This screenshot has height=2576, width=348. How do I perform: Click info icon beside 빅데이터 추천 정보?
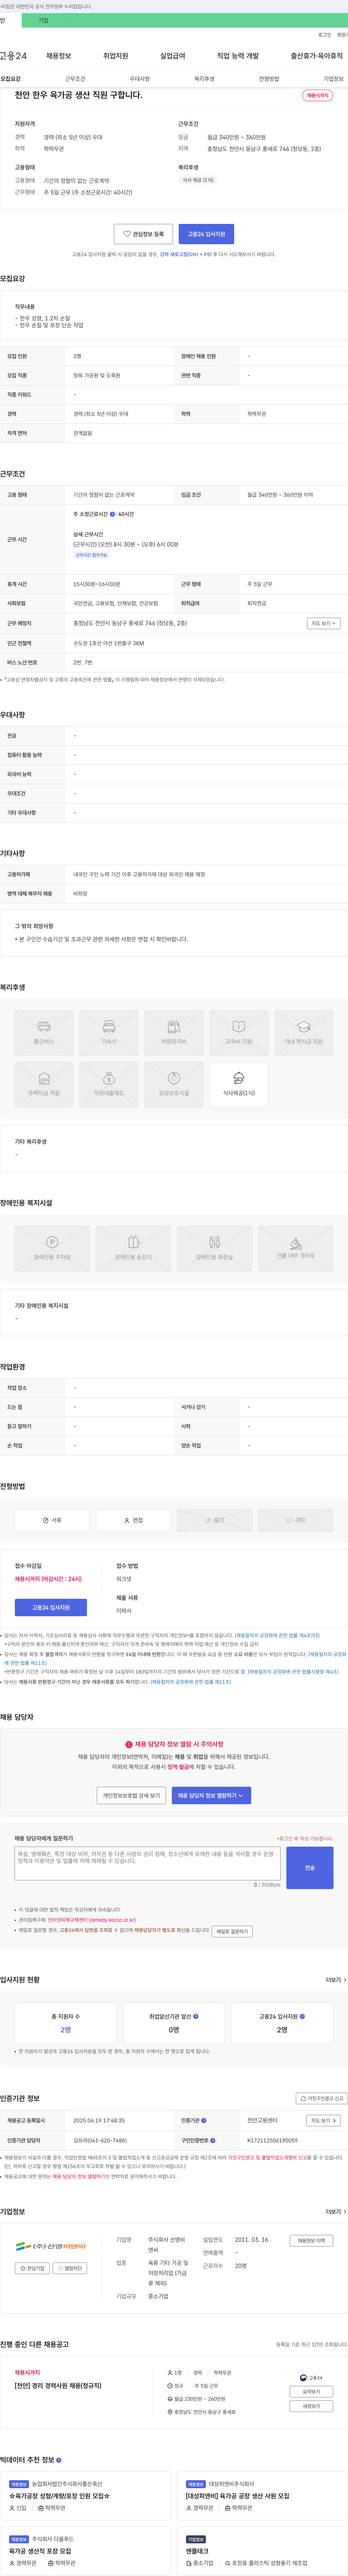(x=59, y=2459)
